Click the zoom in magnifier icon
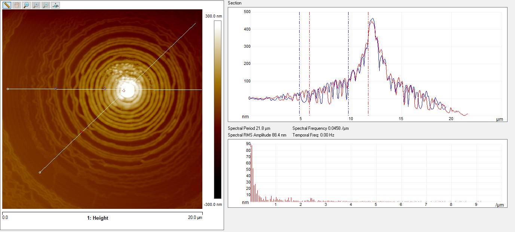The width and height of the screenshot is (515, 232). pyautogui.click(x=36, y=5)
